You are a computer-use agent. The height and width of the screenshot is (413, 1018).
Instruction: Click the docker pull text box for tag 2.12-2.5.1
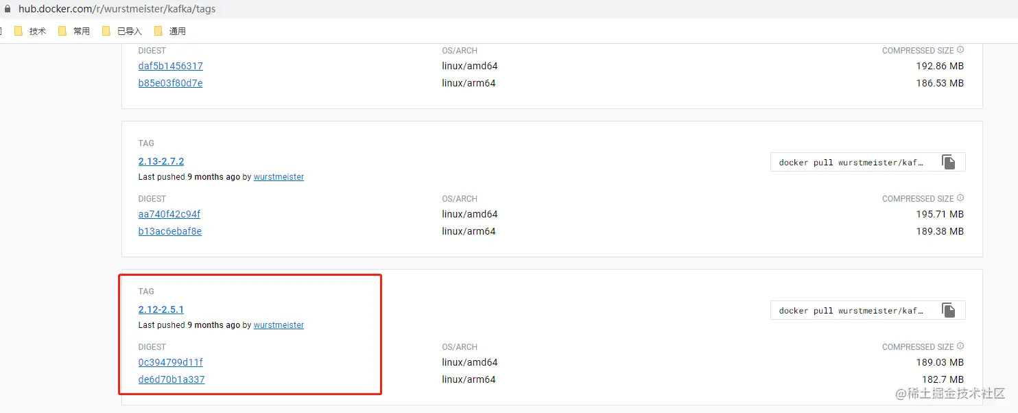point(851,311)
